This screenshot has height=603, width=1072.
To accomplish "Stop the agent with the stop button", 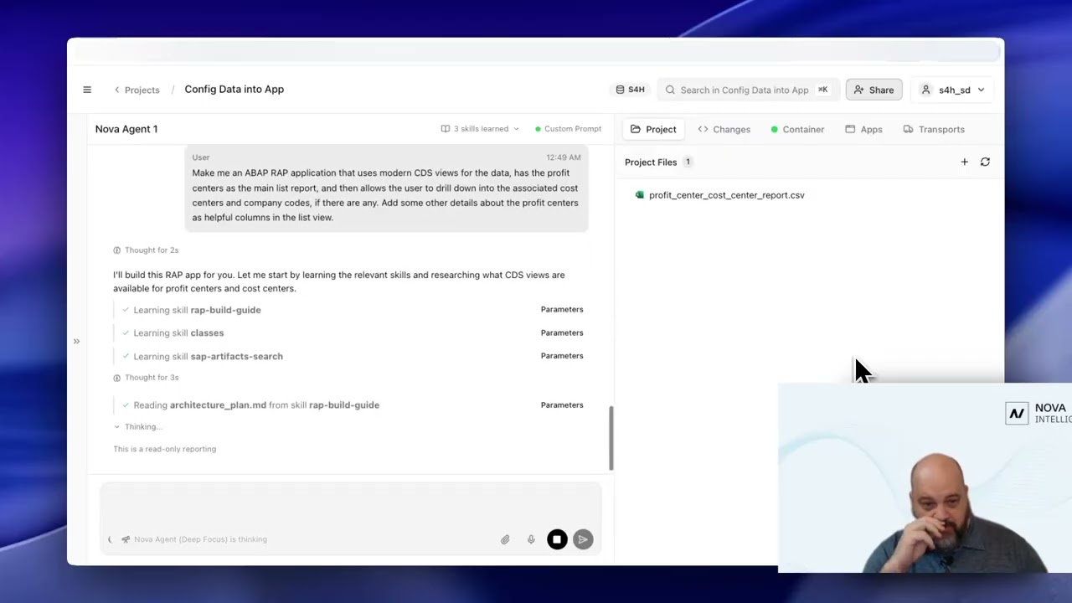I will (557, 540).
